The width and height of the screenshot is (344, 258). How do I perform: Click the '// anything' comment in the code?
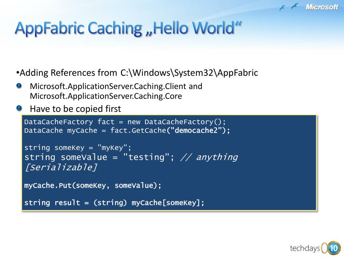(x=209, y=157)
